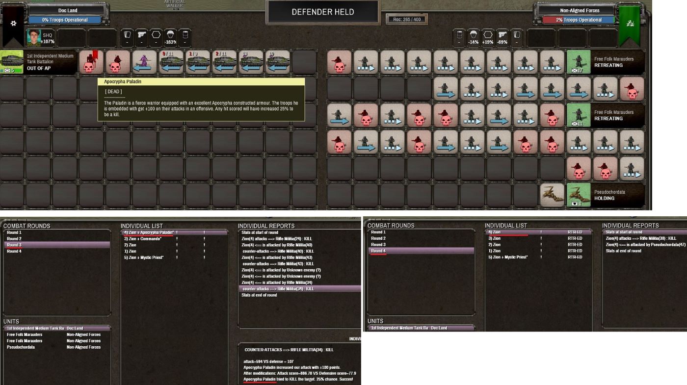Screen dimensions: 687x385
Task: Click Non-Aligned Forces' barrel modifier icon
Action: point(459,38)
